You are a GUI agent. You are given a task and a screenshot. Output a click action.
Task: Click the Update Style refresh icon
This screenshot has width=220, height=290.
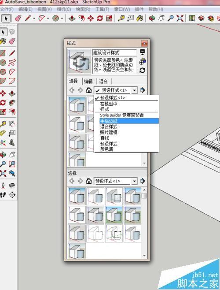point(142,71)
